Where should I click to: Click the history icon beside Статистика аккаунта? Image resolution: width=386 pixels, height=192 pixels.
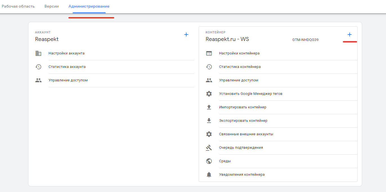[38, 67]
